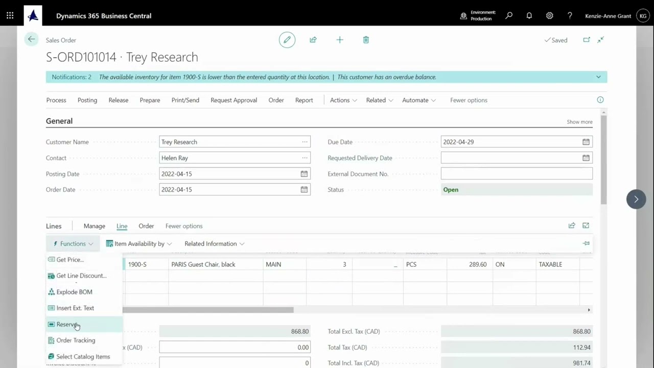The width and height of the screenshot is (654, 368).
Task: Open Customer Name lookup ellipsis
Action: tap(305, 142)
